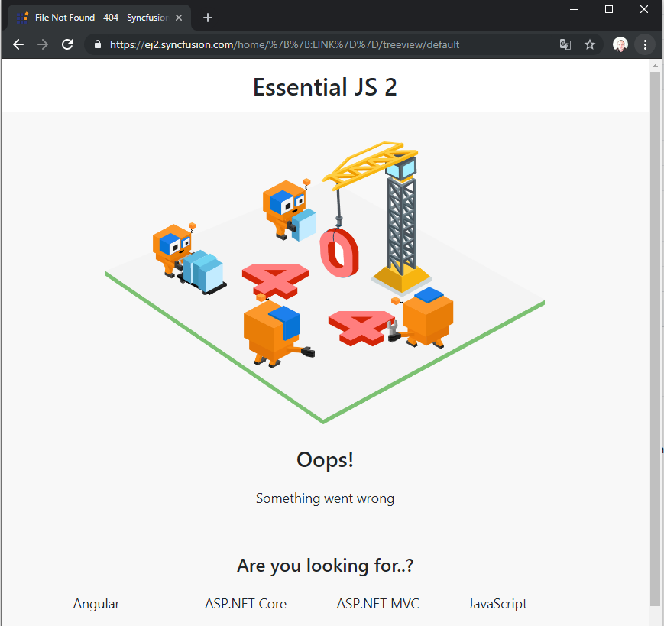664x626 pixels.
Task: Close the File Not Found tab
Action: tap(179, 18)
